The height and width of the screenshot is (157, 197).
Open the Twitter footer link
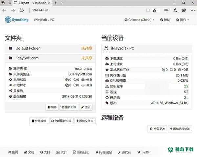click(x=144, y=152)
